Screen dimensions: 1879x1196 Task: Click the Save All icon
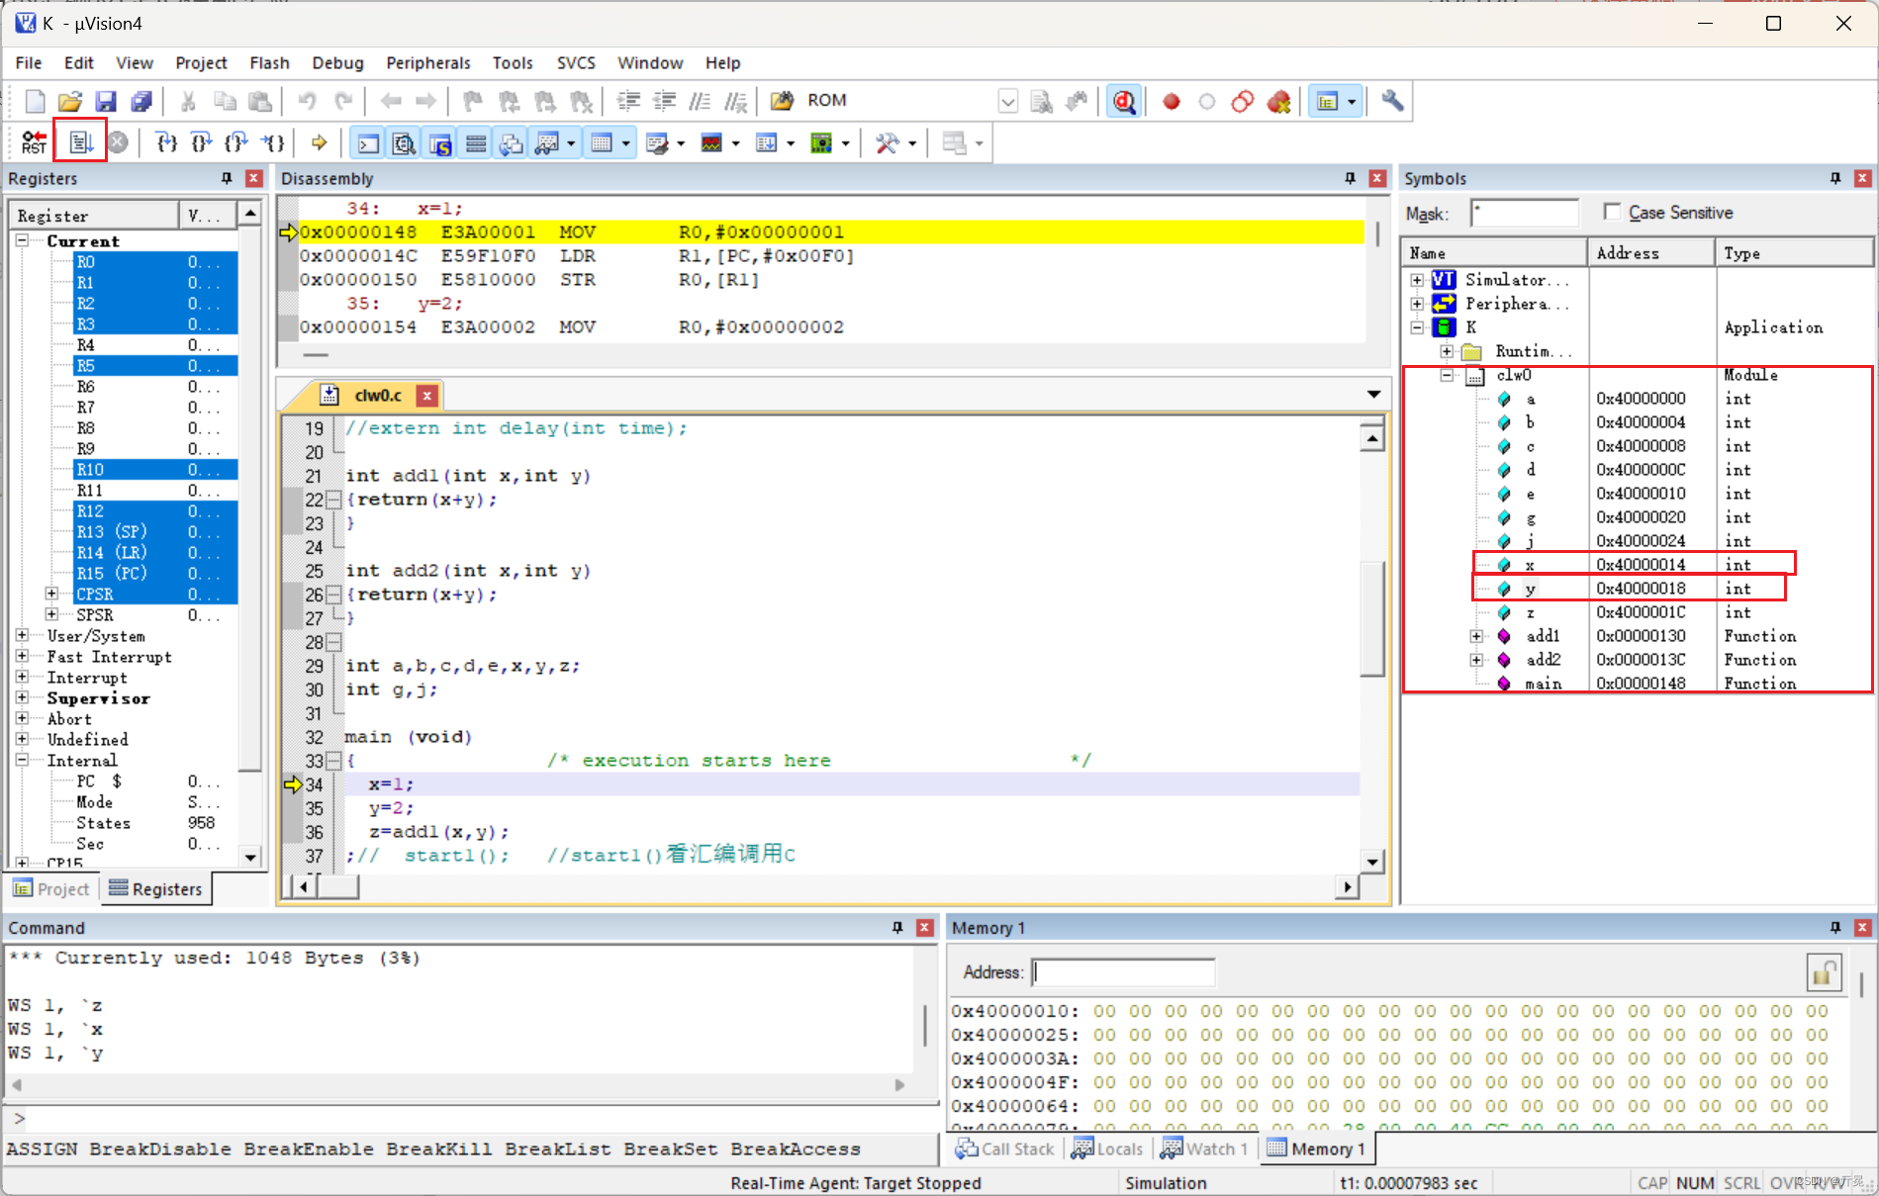(141, 101)
